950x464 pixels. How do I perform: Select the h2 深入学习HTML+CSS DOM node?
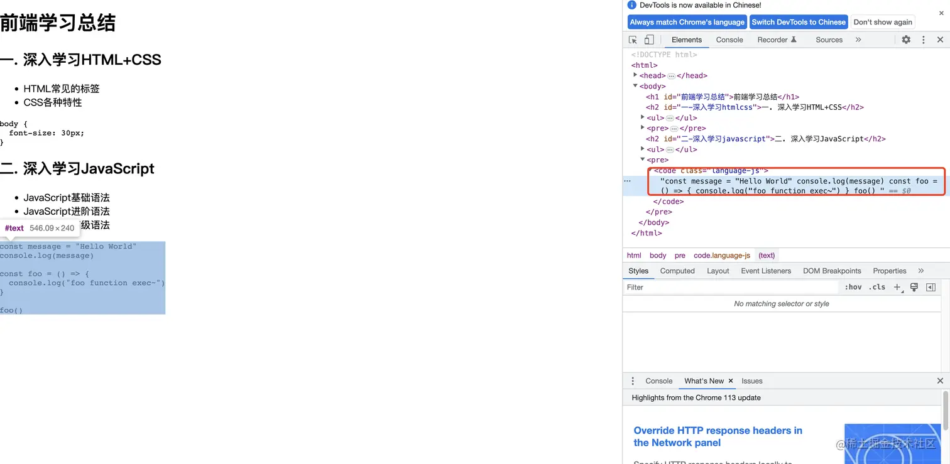click(x=755, y=107)
